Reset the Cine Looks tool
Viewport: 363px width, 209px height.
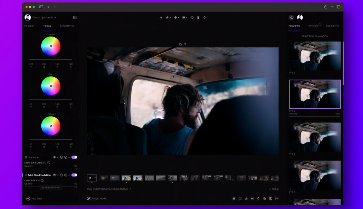pos(61,157)
